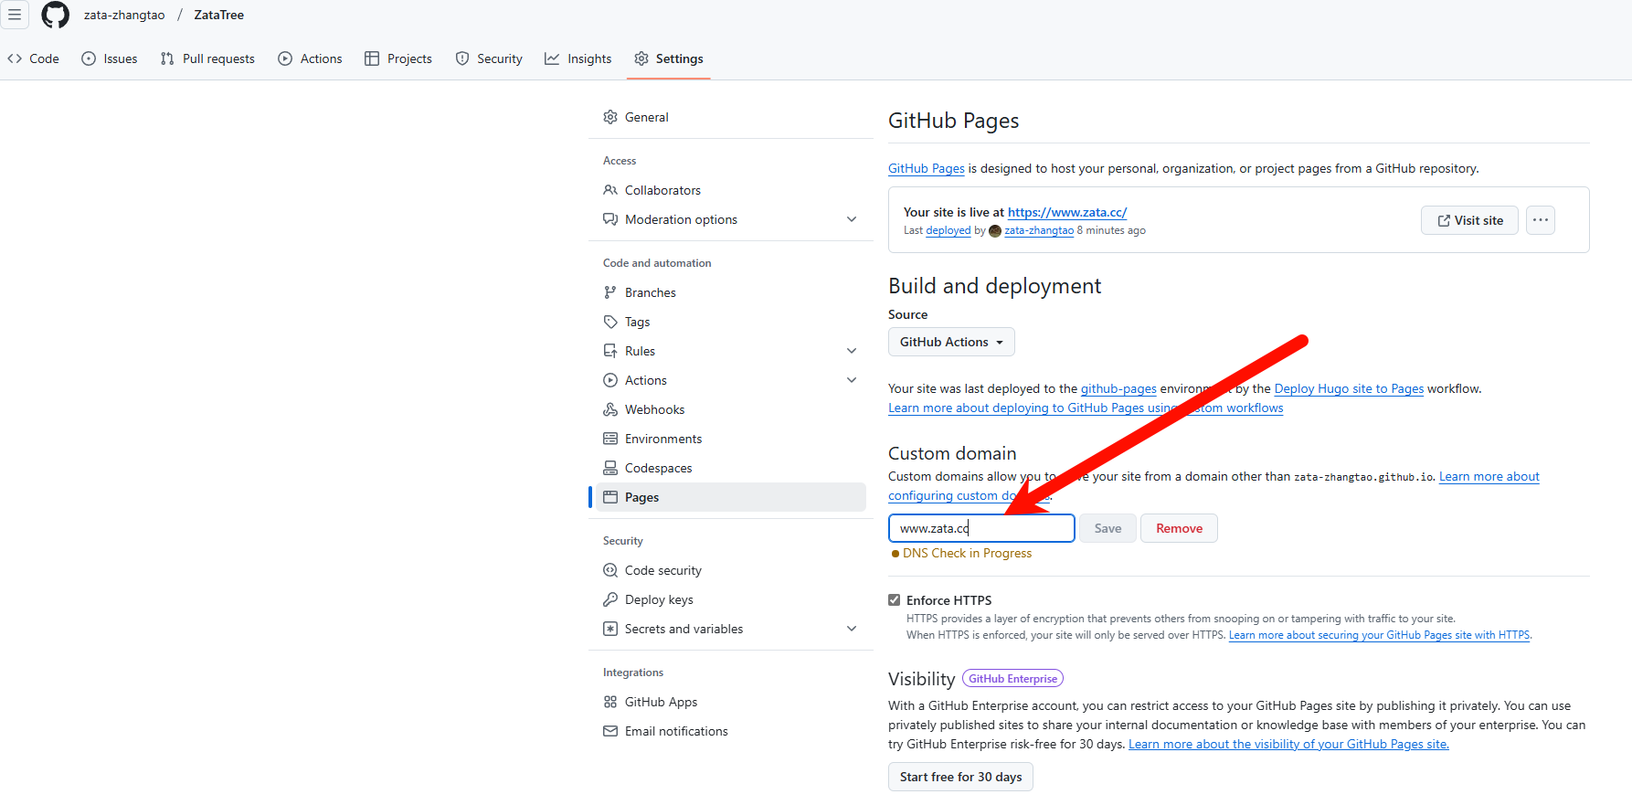Click the GitHub Pages description link
The image size is (1632, 805).
[x=927, y=168]
